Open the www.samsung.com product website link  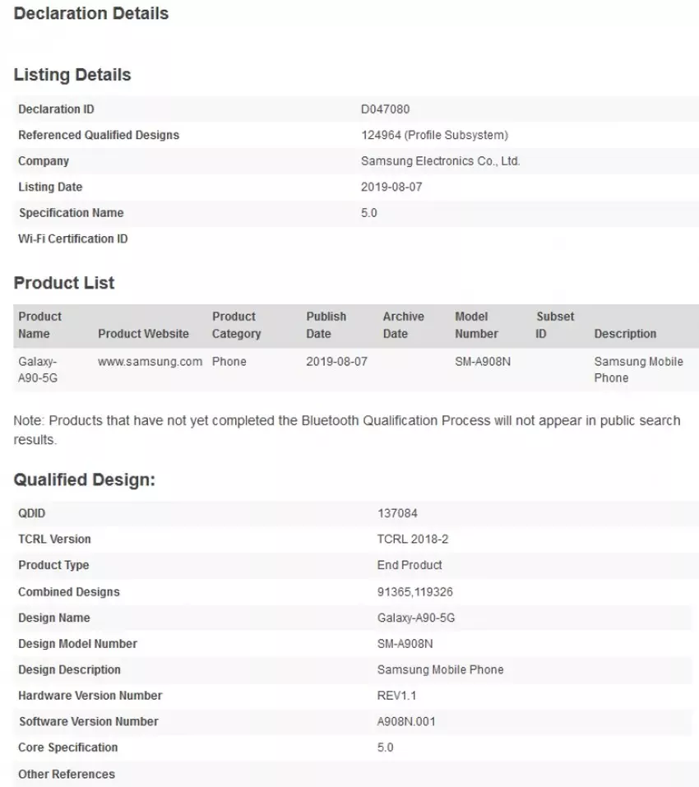(150, 361)
